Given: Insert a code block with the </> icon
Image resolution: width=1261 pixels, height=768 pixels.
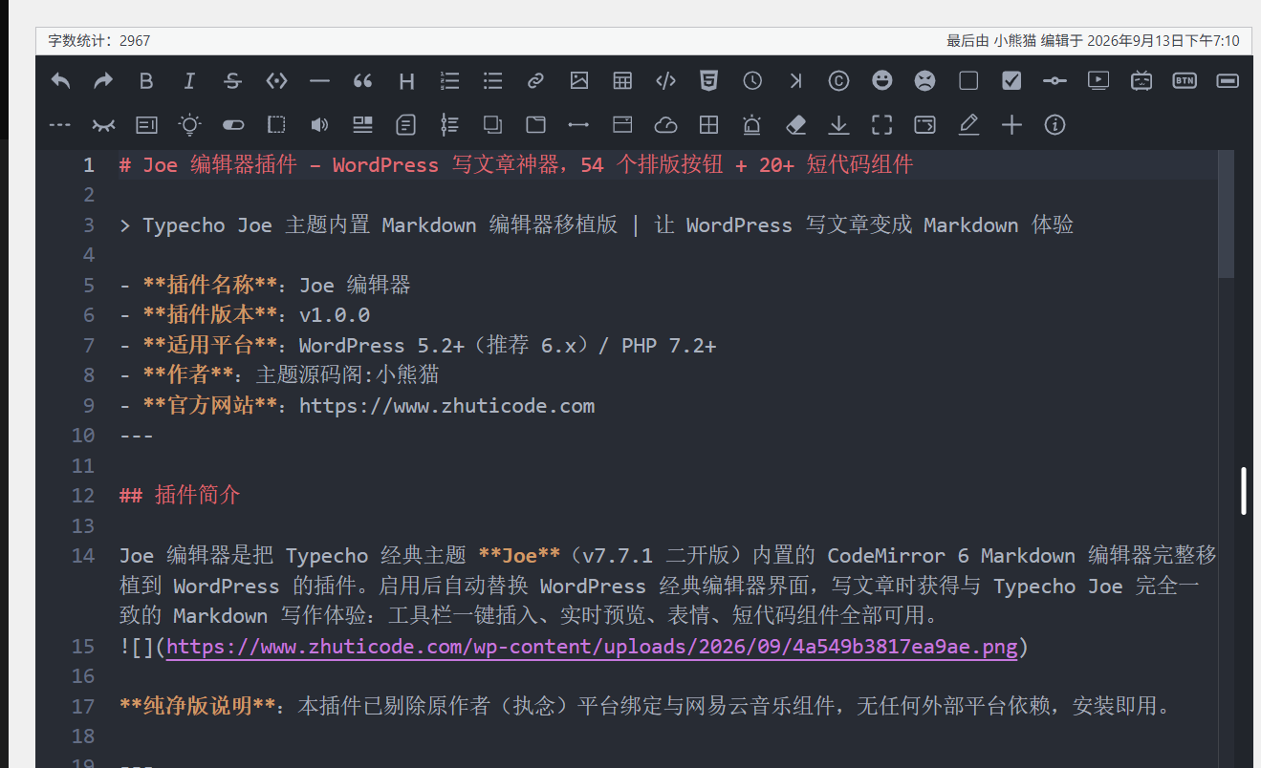Looking at the screenshot, I should [665, 81].
